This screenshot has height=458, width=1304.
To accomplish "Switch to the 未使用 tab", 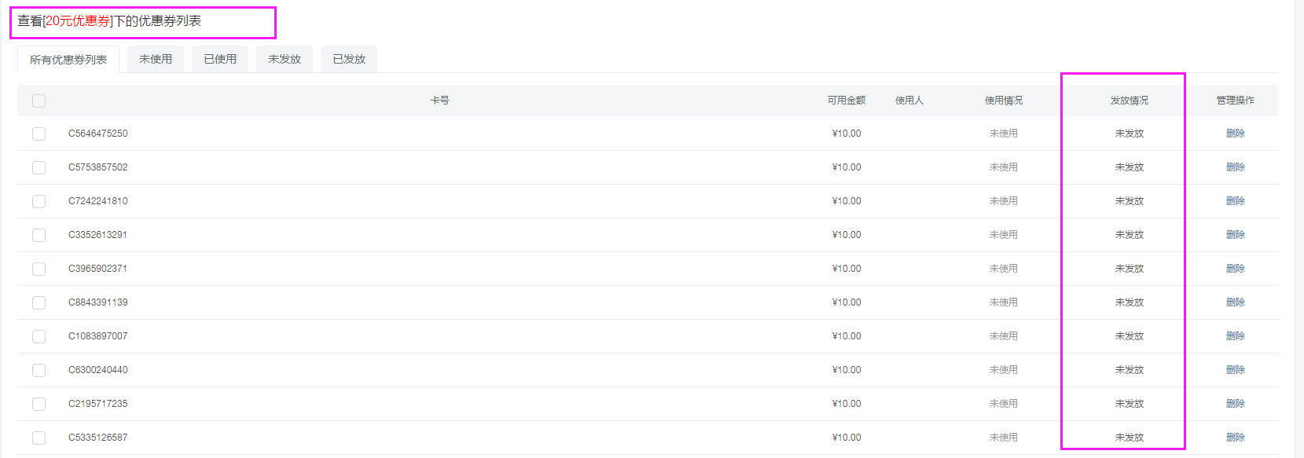I will (156, 59).
